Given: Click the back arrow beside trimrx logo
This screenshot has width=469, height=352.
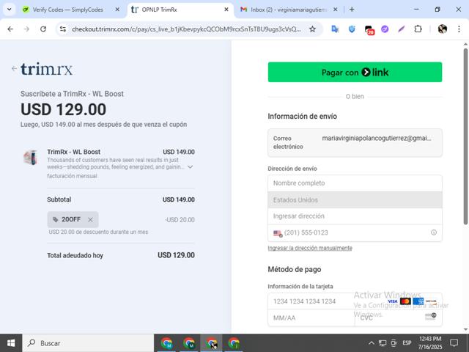Looking at the screenshot, I should 14,68.
